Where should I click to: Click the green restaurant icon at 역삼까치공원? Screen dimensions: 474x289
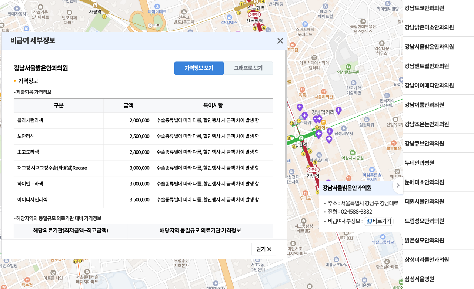pyautogui.click(x=353, y=152)
